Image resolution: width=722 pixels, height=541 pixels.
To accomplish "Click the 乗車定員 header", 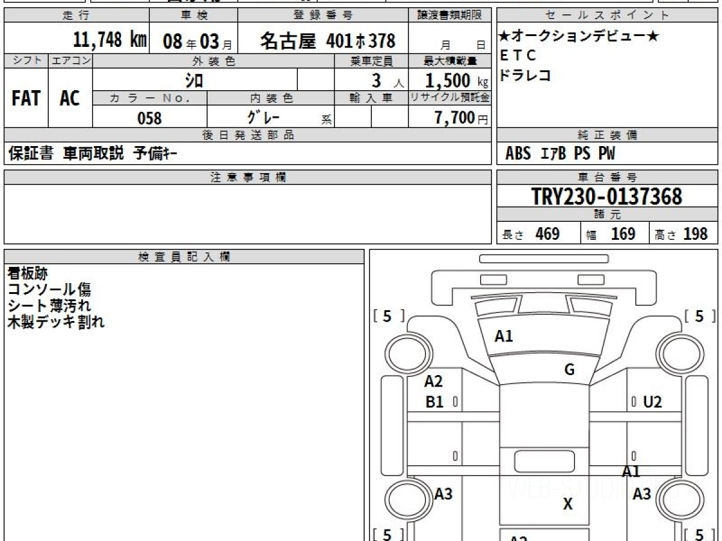I will (x=371, y=61).
